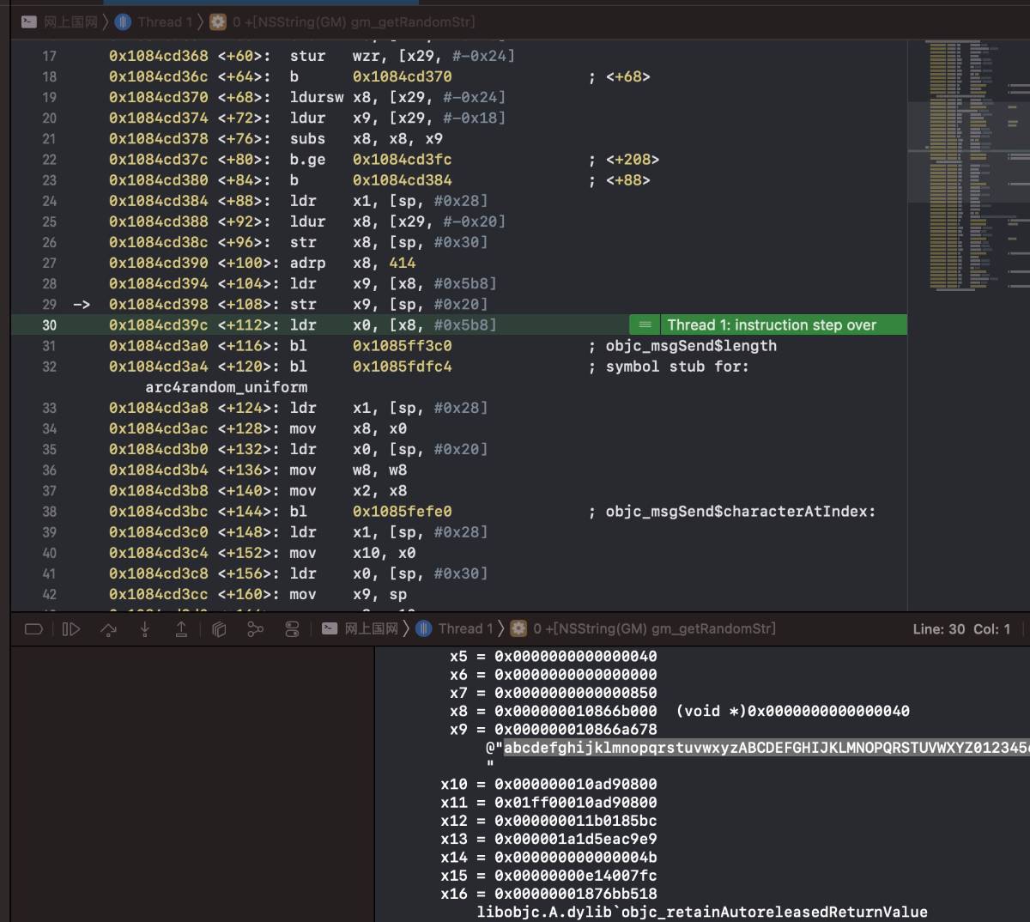The image size is (1030, 922).
Task: Click line number 30 gutter
Action: click(x=49, y=325)
